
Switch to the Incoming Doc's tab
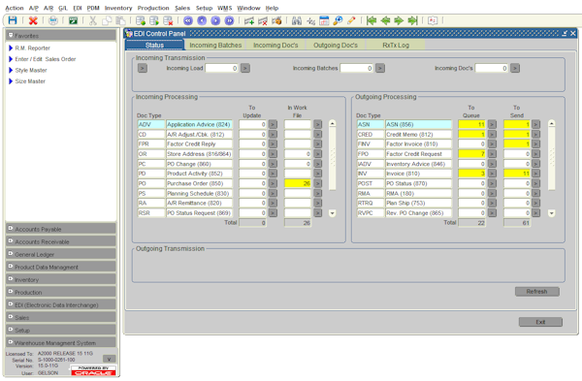tap(275, 45)
